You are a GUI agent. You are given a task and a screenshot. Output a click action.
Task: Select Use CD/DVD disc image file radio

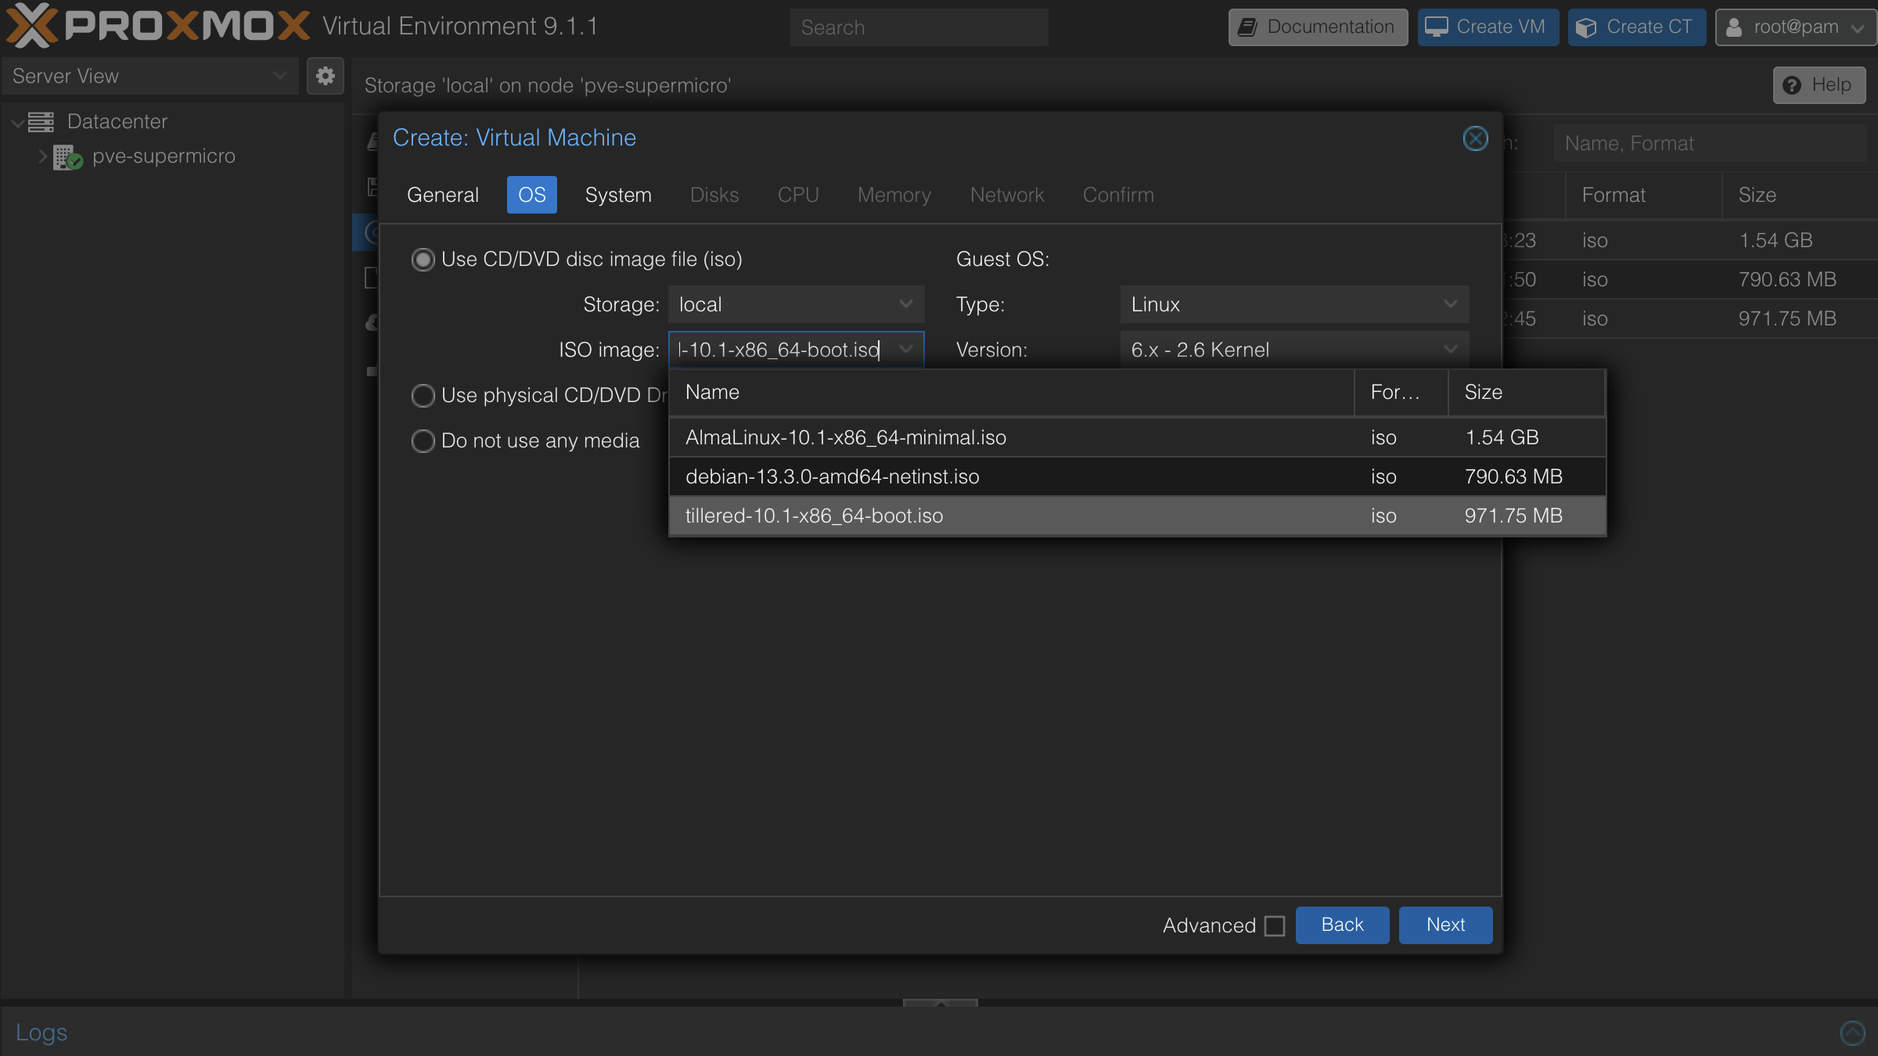coord(423,260)
